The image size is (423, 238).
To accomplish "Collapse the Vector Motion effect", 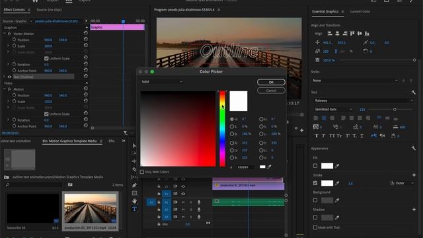I will pyautogui.click(x=5, y=34).
